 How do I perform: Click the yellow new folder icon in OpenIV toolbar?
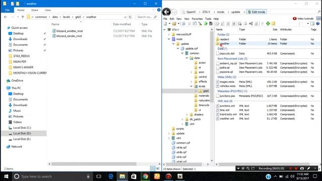(x=273, y=24)
